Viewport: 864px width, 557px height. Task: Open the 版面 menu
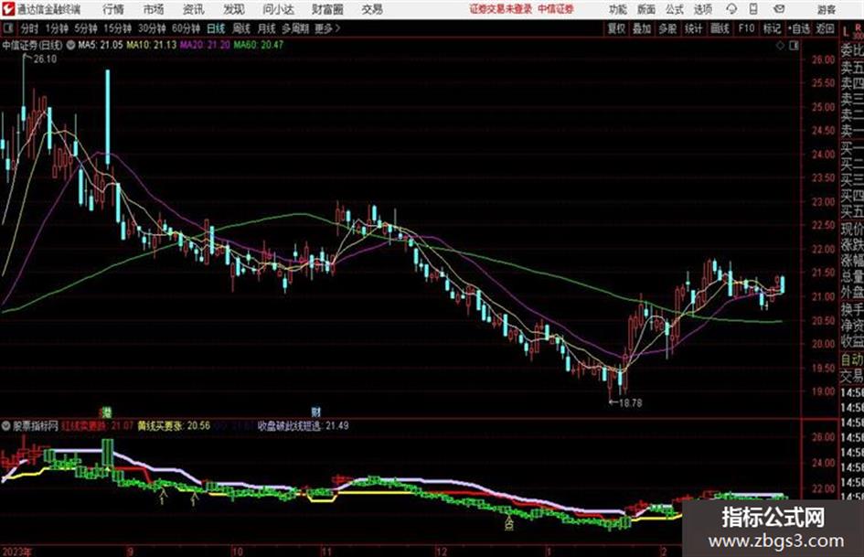[x=645, y=9]
